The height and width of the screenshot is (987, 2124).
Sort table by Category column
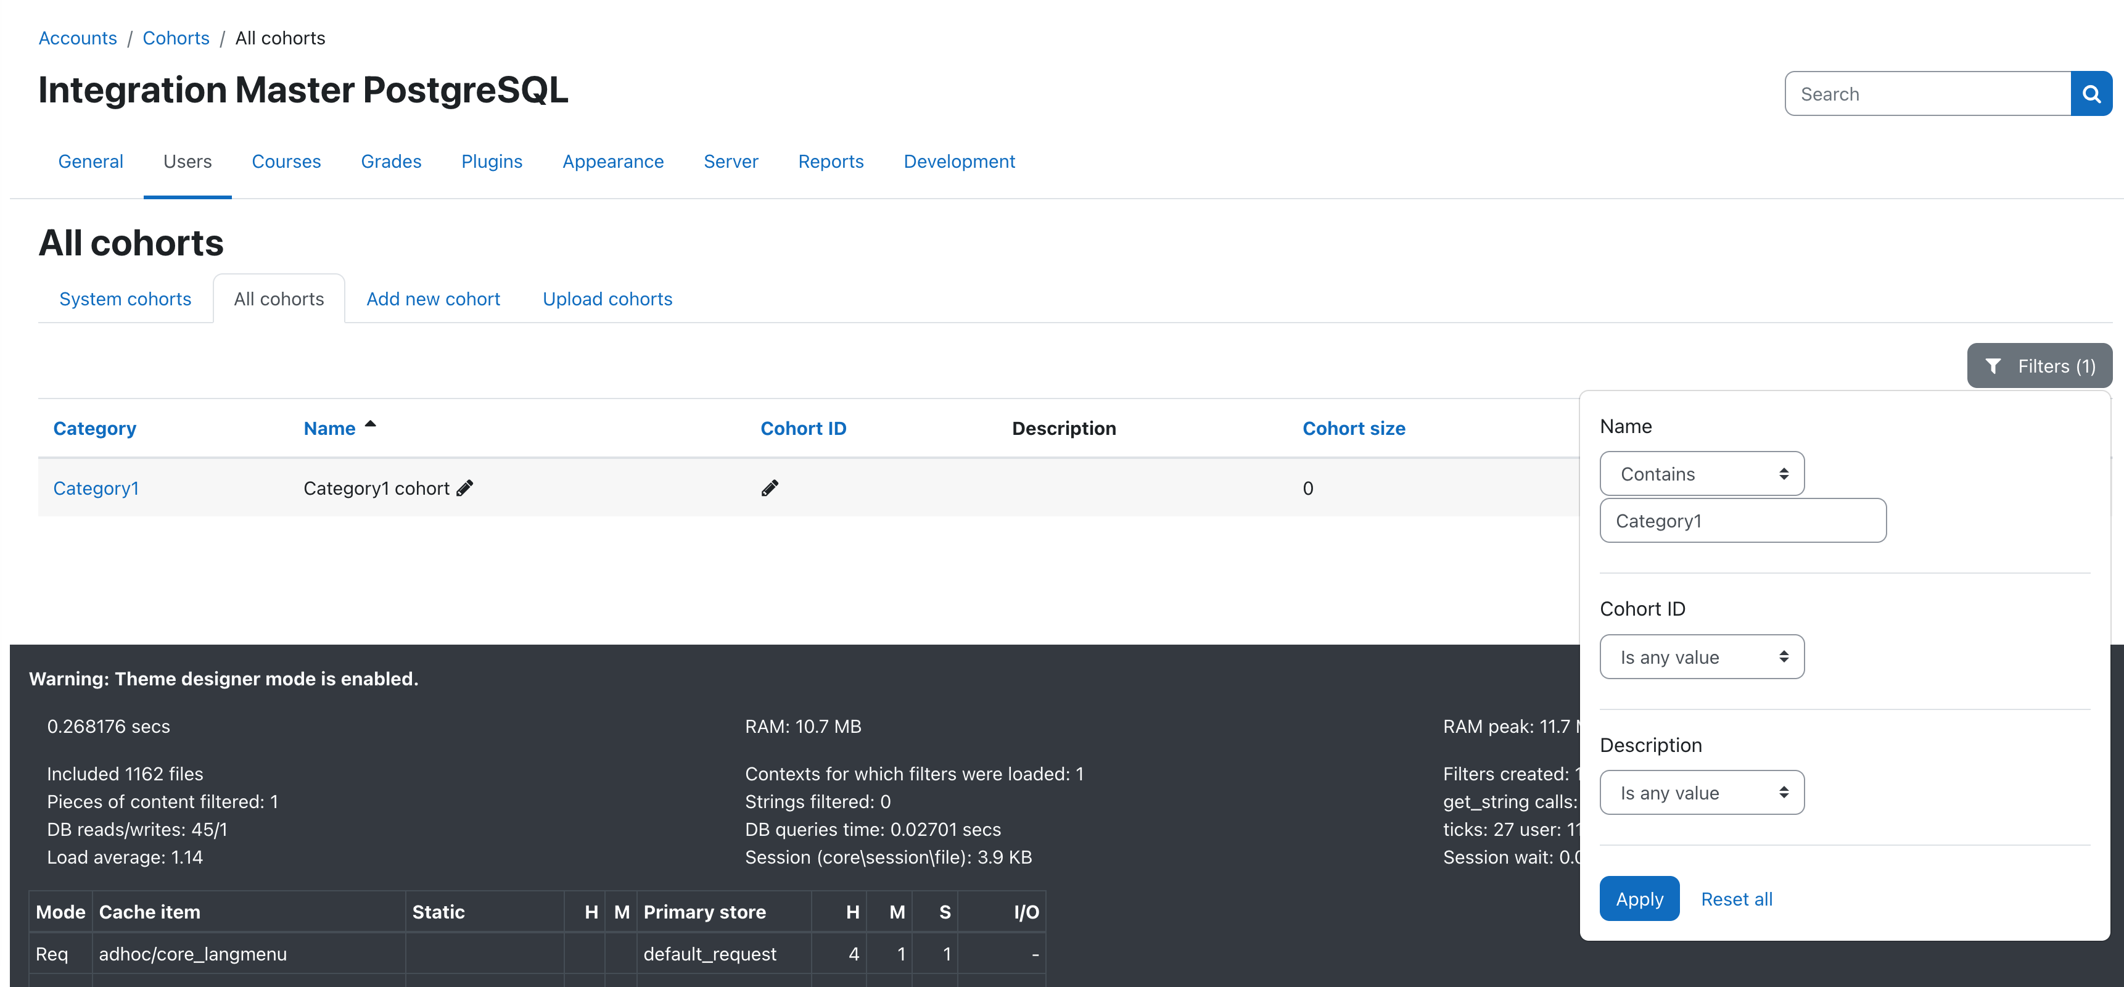(94, 429)
